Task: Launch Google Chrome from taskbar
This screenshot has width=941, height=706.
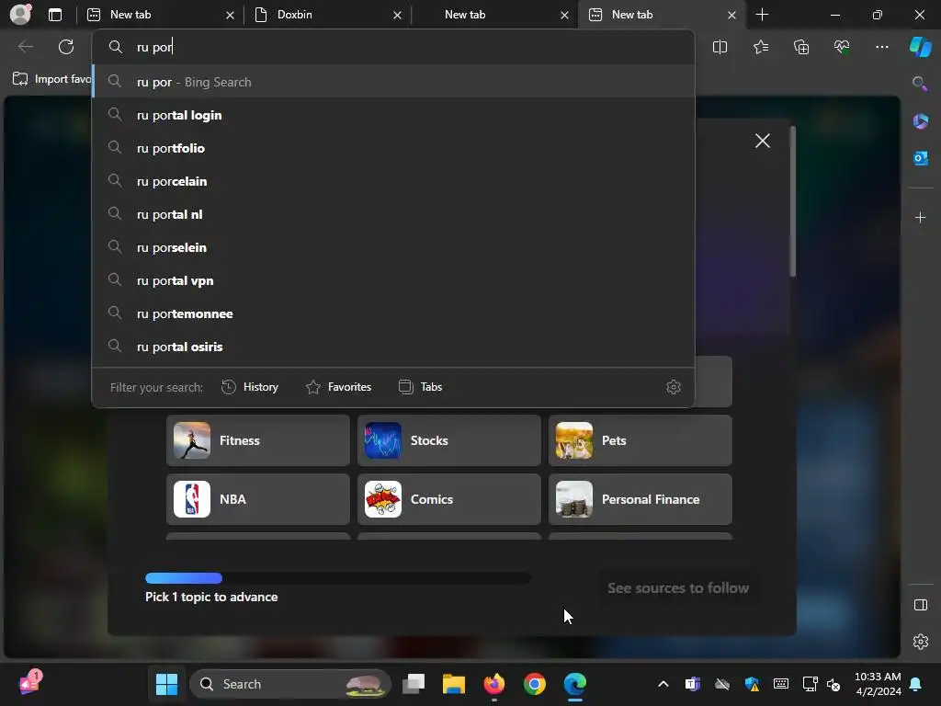Action: point(534,684)
